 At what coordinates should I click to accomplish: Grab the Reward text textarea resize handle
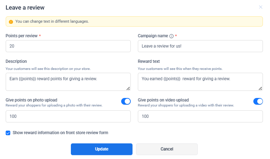click(260, 88)
